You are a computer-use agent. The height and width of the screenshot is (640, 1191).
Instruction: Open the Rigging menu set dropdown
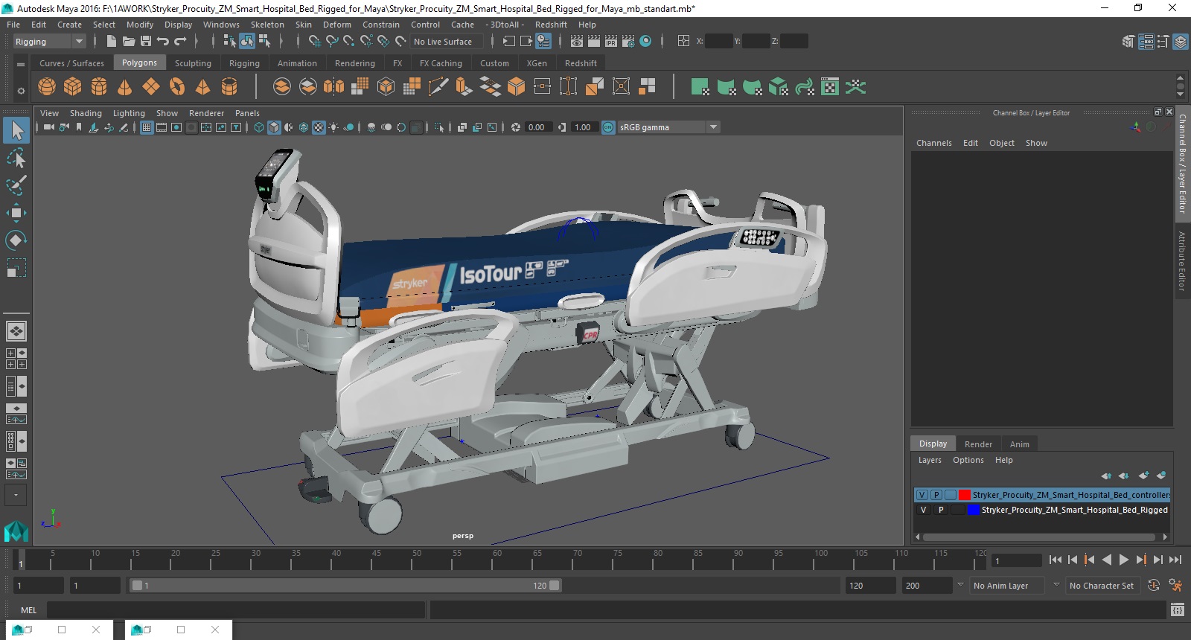click(49, 42)
